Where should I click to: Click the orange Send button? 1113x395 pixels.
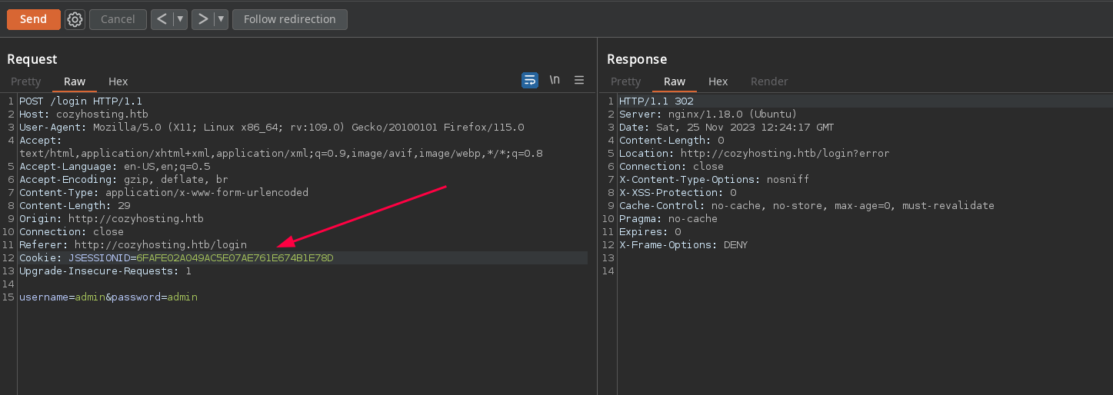33,19
